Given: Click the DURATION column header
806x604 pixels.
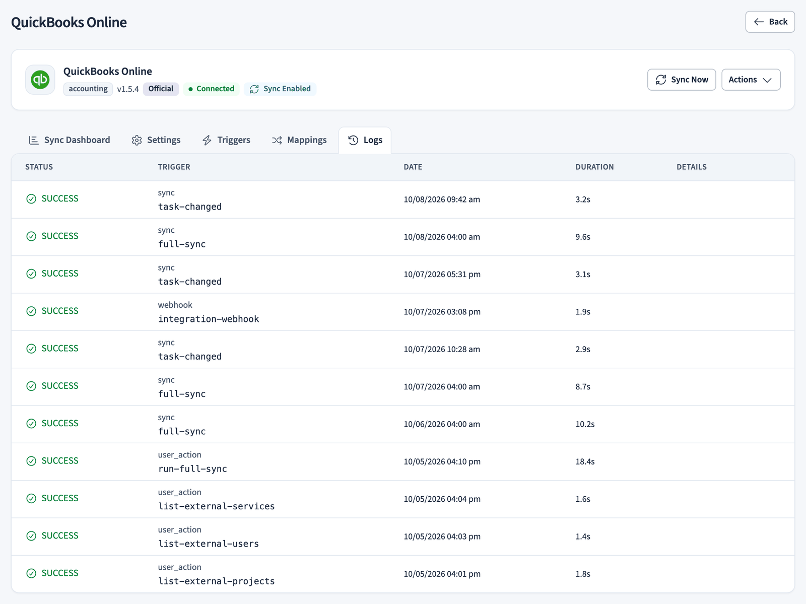Looking at the screenshot, I should [x=594, y=167].
